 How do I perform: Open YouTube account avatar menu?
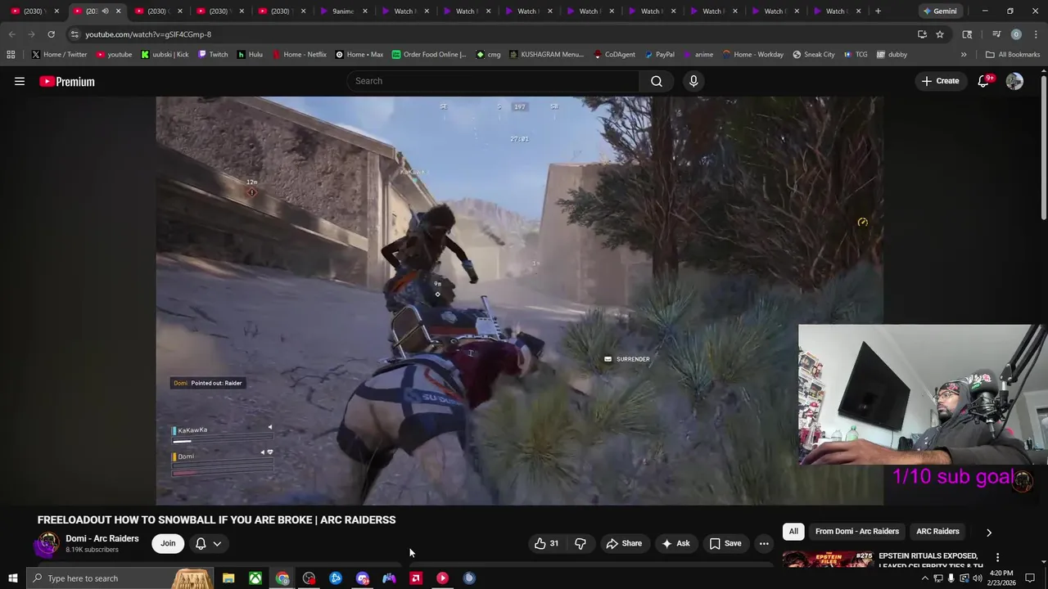[1014, 81]
